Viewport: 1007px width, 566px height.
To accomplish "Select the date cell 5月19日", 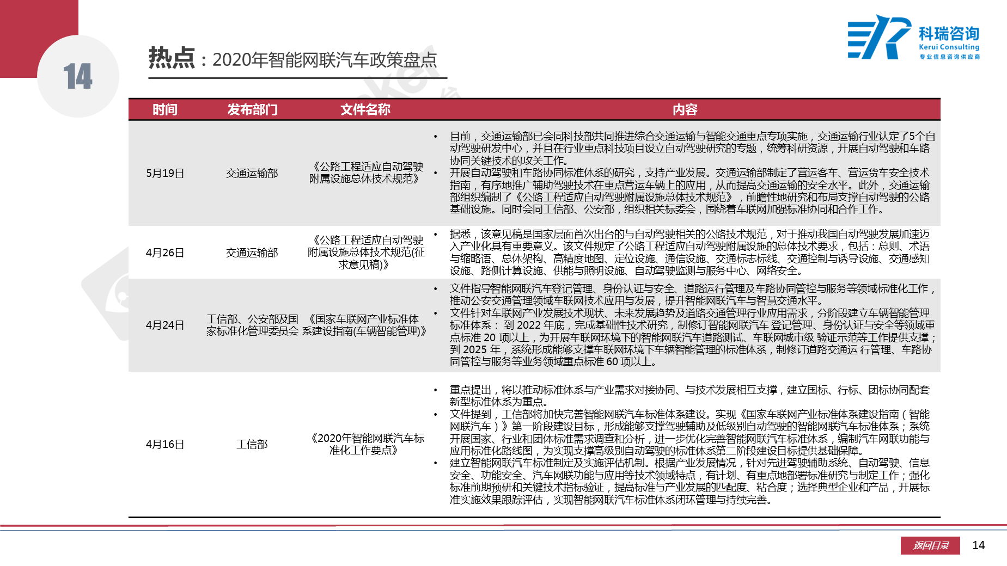I will coord(165,173).
